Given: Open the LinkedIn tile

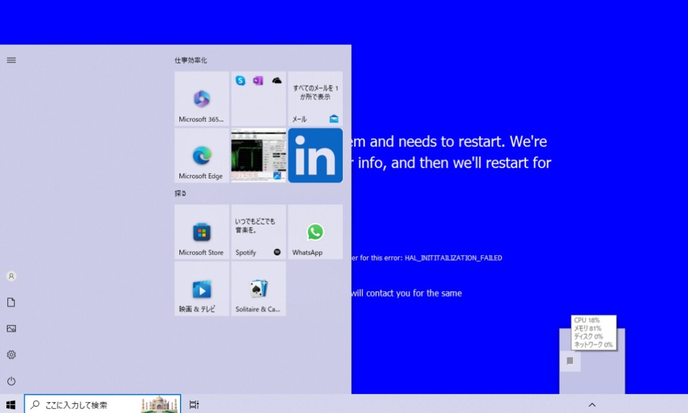Looking at the screenshot, I should click(x=315, y=155).
